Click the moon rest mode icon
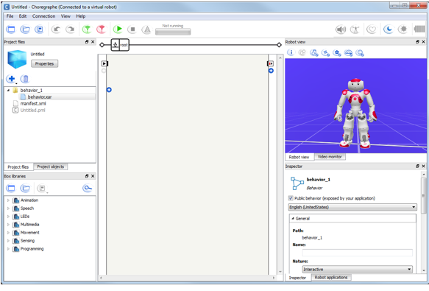The image size is (429, 291). tap(389, 29)
